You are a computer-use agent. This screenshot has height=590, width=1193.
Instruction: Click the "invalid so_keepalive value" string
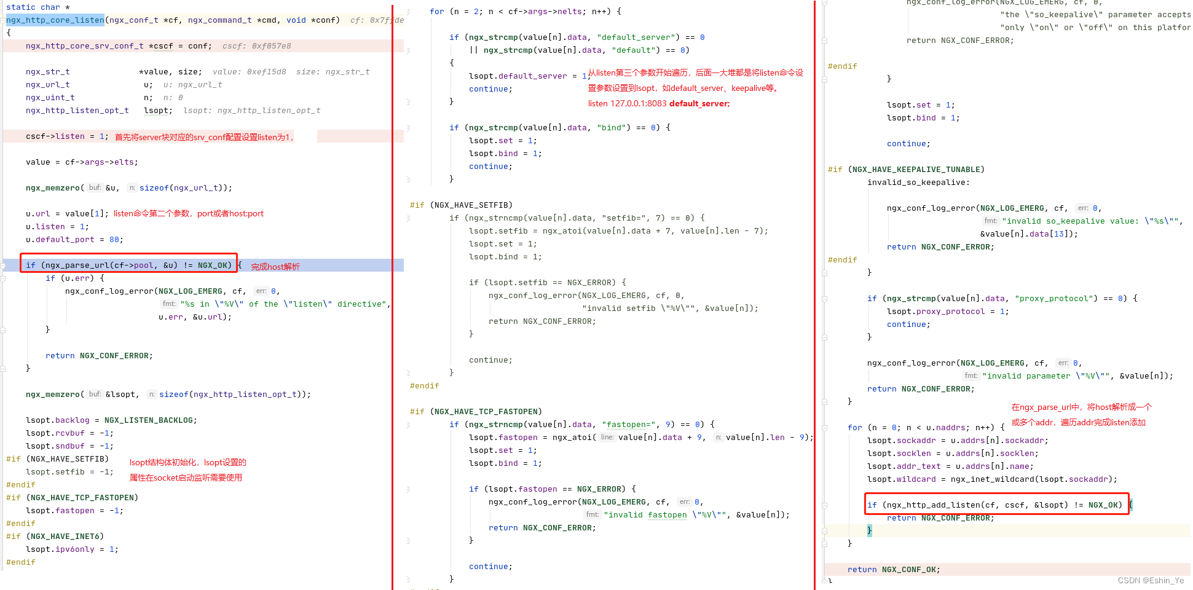coord(1090,221)
